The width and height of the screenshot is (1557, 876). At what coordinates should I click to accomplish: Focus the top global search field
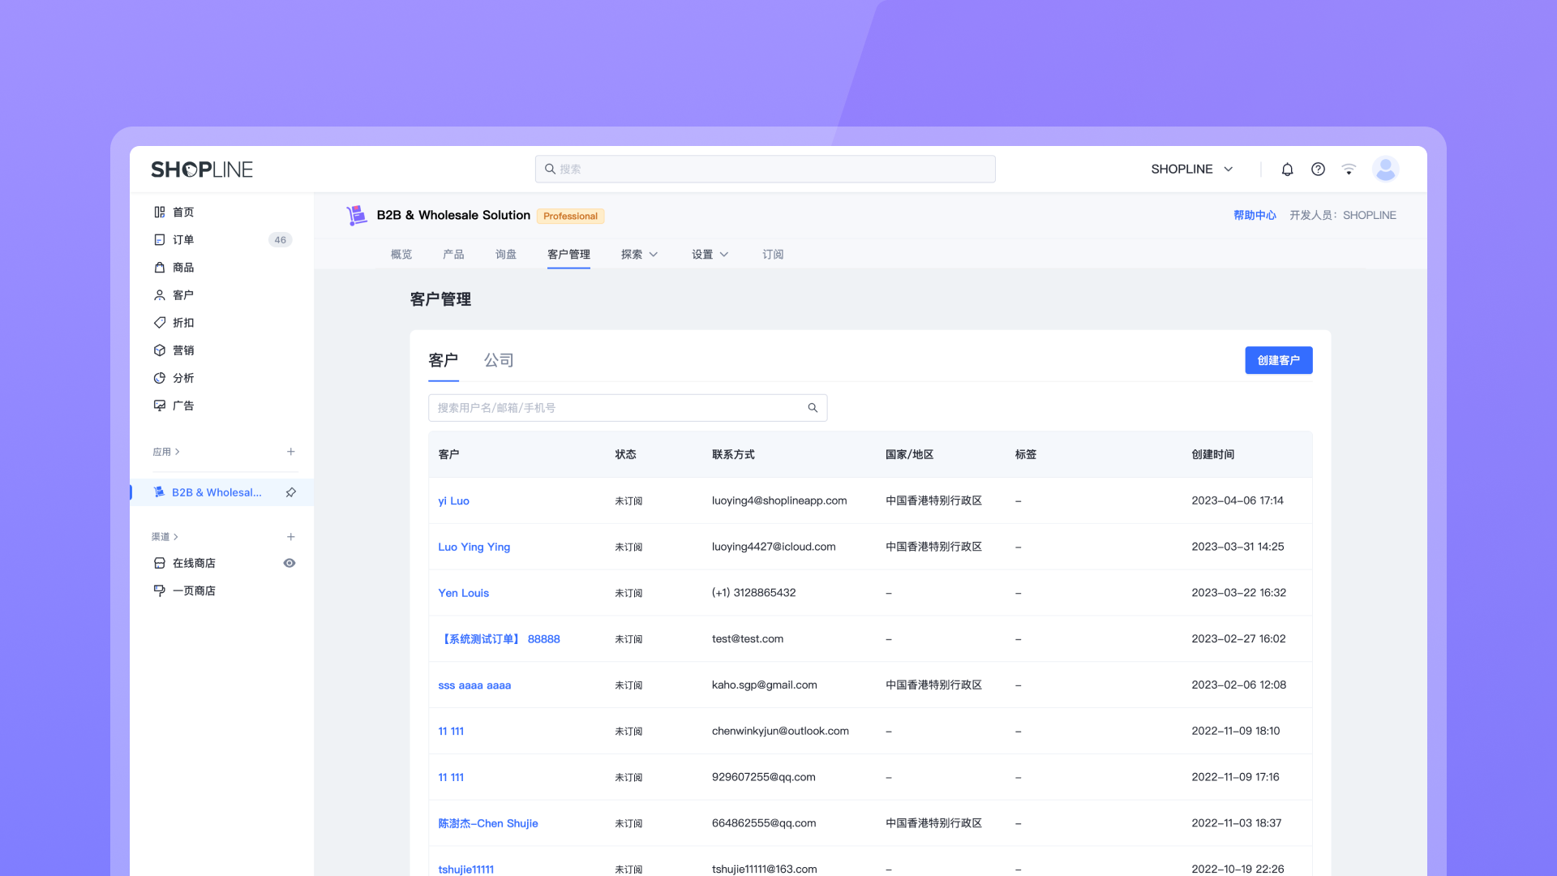765,169
